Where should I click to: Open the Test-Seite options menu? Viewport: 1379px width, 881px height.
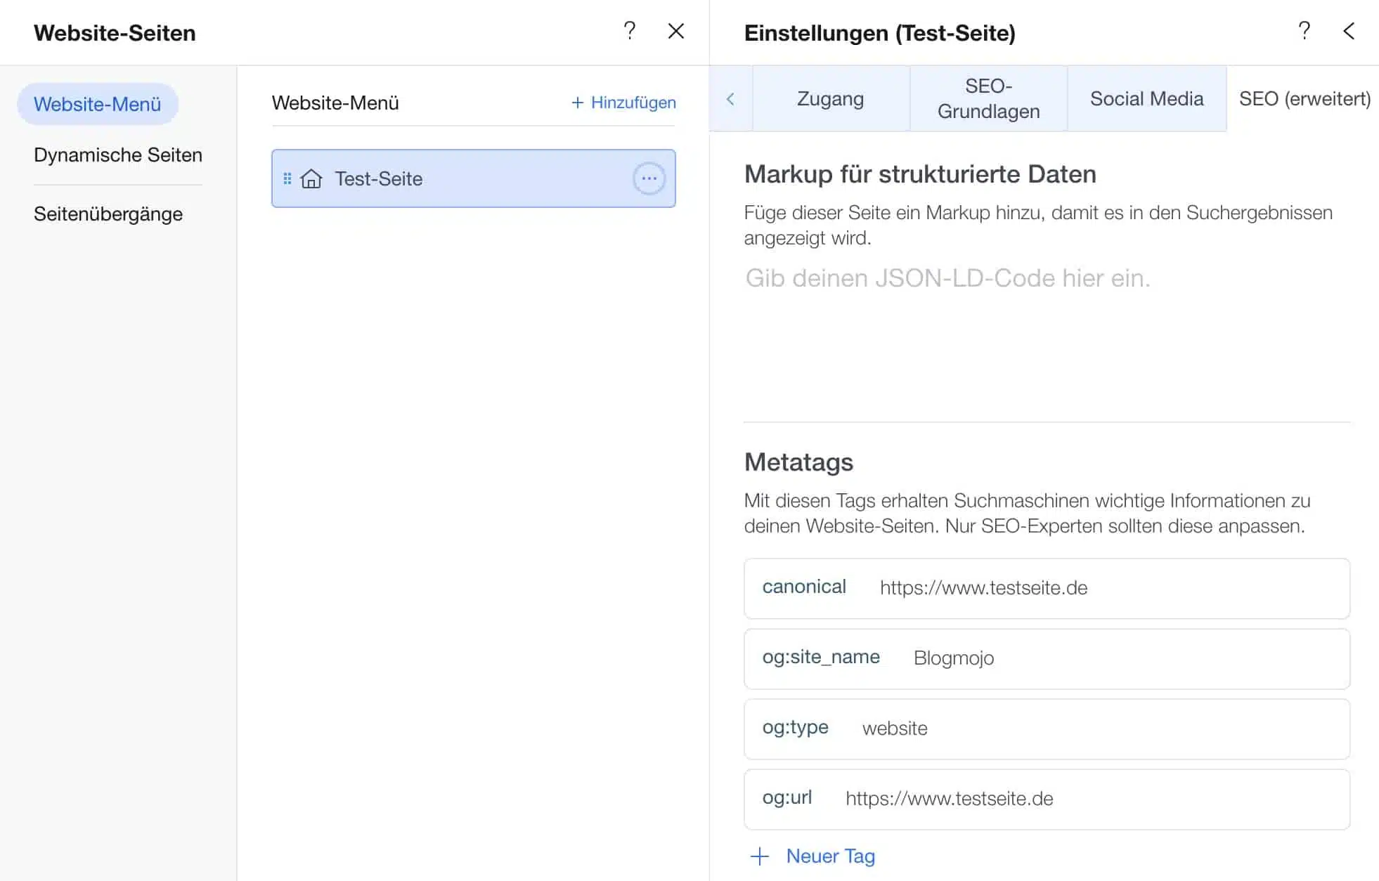649,178
